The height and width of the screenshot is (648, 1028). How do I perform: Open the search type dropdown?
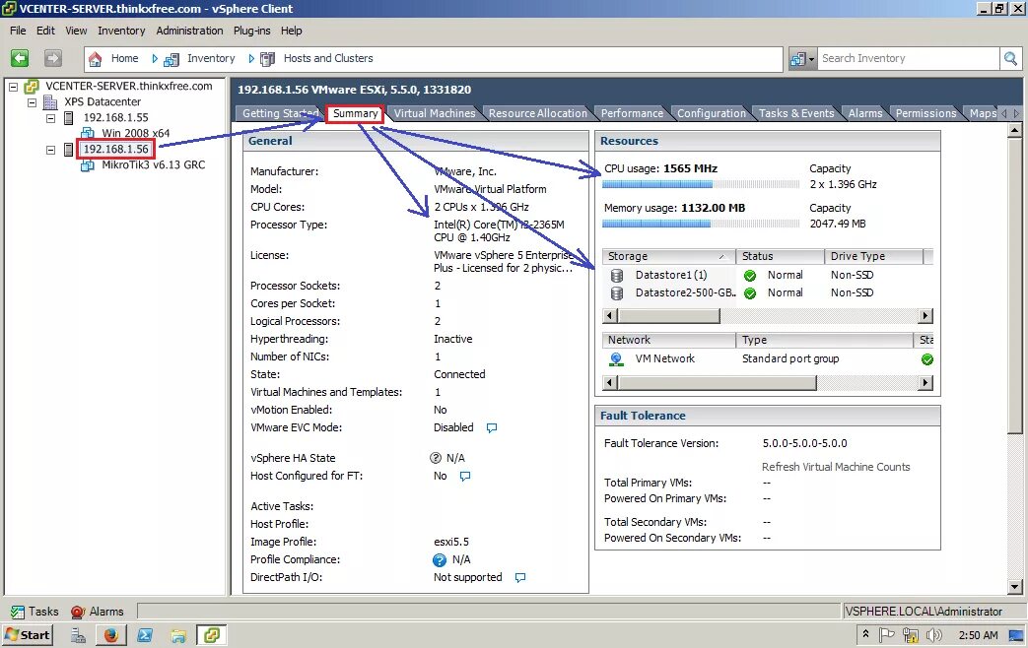click(802, 59)
